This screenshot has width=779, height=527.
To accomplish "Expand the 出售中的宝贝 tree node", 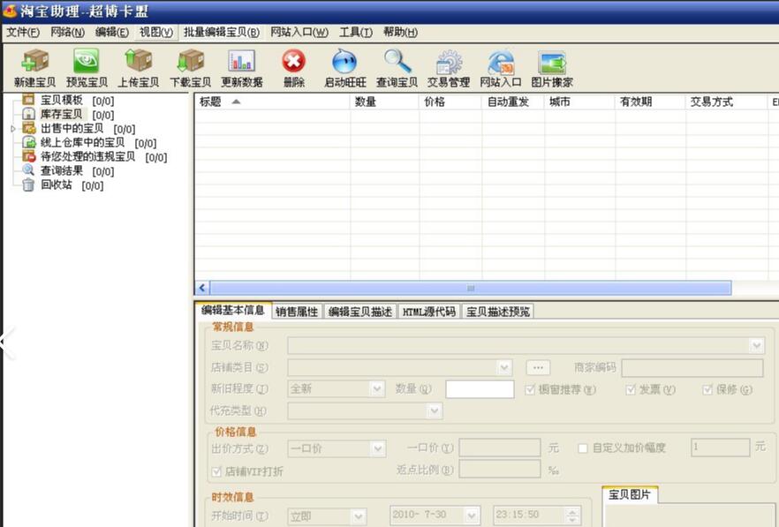I will 13,129.
